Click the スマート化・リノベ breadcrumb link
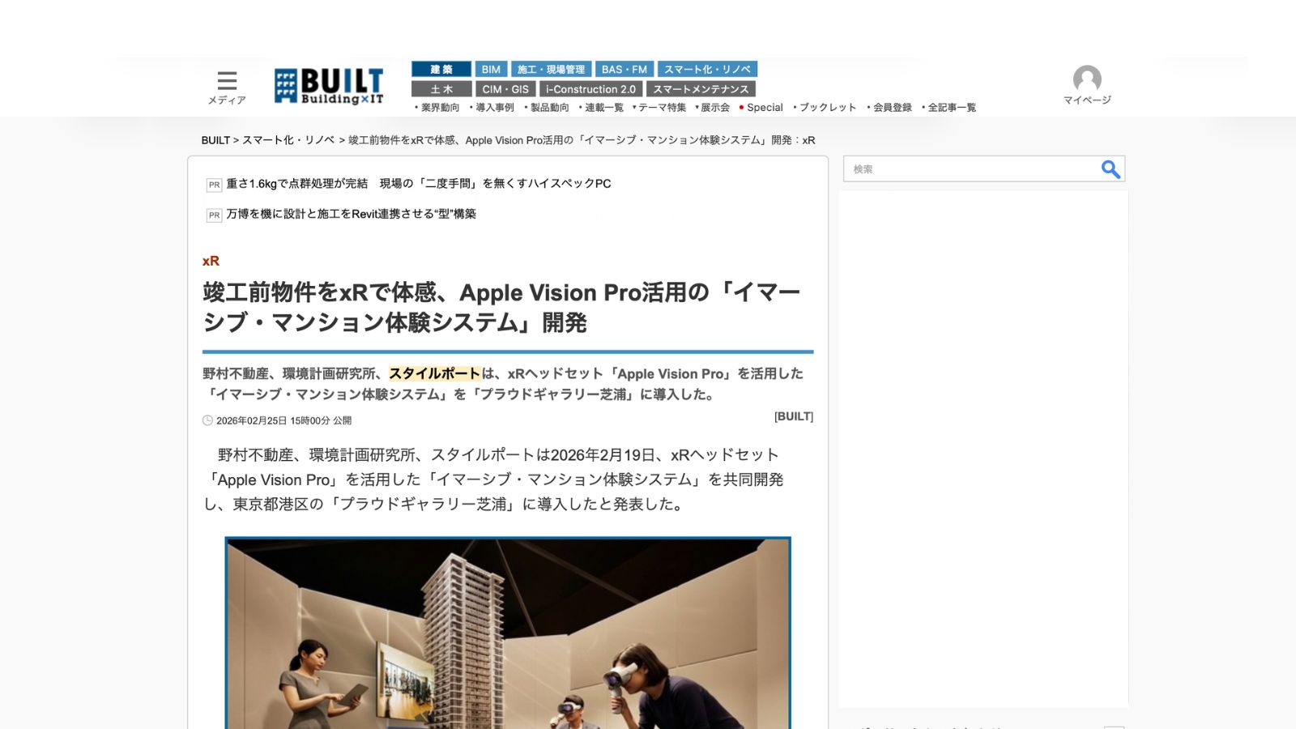The image size is (1296, 729). [288, 140]
